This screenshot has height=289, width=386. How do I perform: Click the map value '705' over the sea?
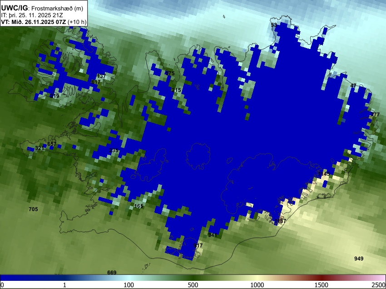[x=33, y=209]
